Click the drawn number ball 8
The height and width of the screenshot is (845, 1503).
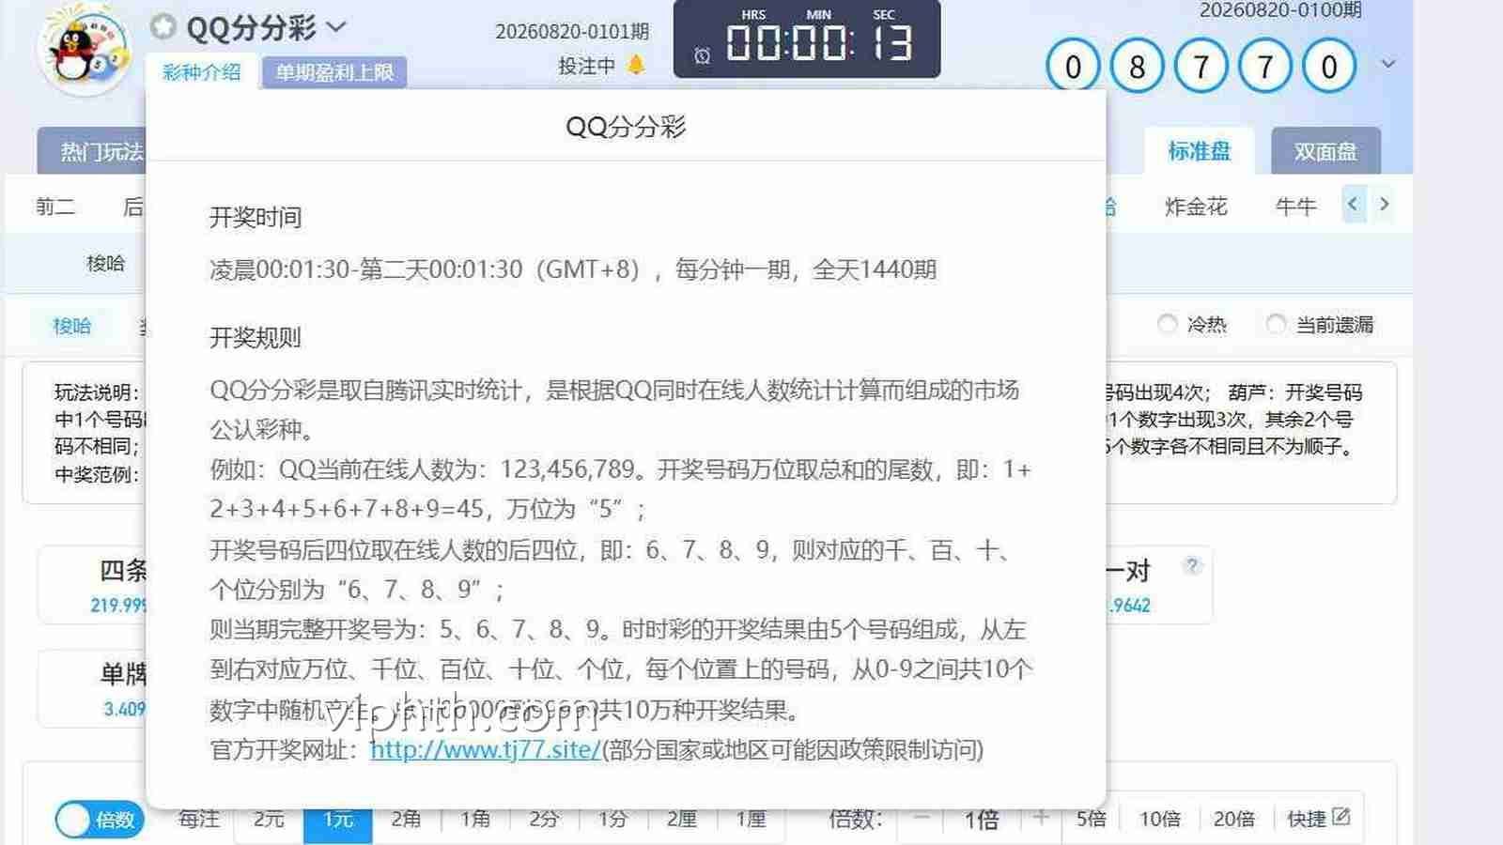[x=1137, y=66]
